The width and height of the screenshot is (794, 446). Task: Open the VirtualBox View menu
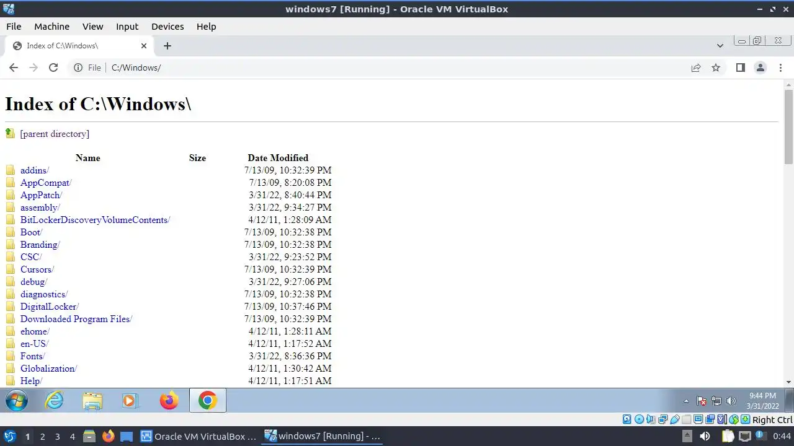coord(92,27)
